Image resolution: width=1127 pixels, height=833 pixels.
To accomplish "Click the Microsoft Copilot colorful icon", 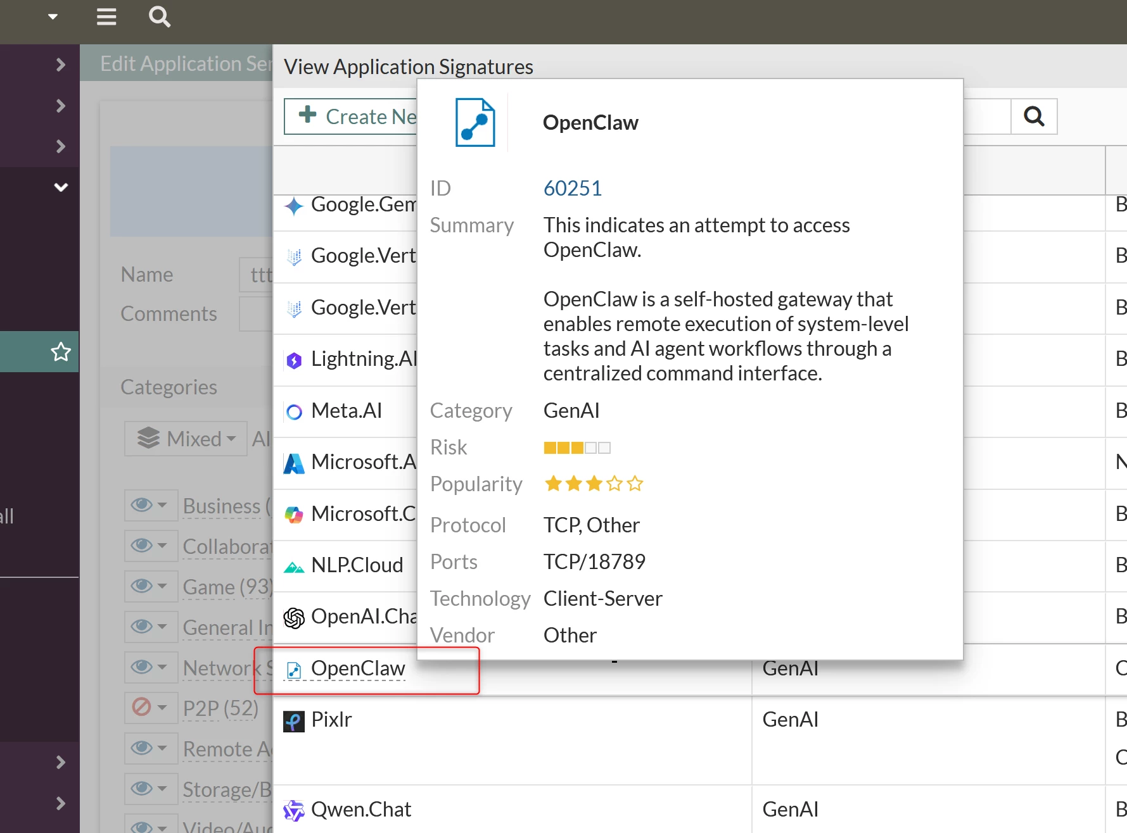I will pyautogui.click(x=293, y=515).
